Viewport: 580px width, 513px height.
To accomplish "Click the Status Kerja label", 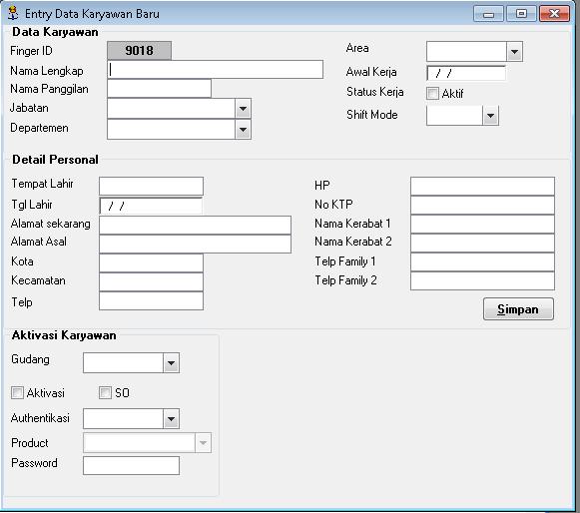I will [x=374, y=92].
